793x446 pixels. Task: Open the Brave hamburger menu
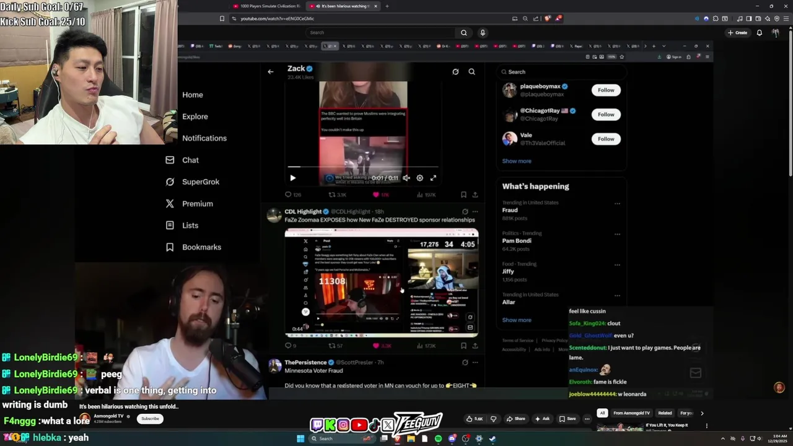point(786,19)
